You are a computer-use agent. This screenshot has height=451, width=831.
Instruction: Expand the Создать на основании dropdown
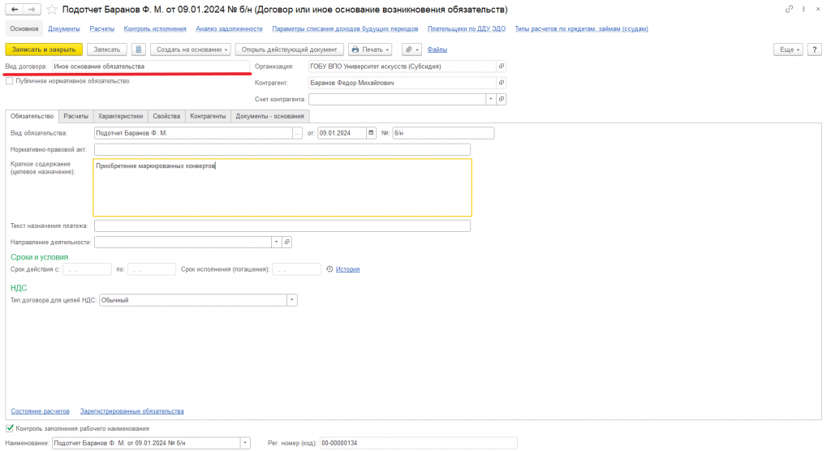tap(191, 49)
